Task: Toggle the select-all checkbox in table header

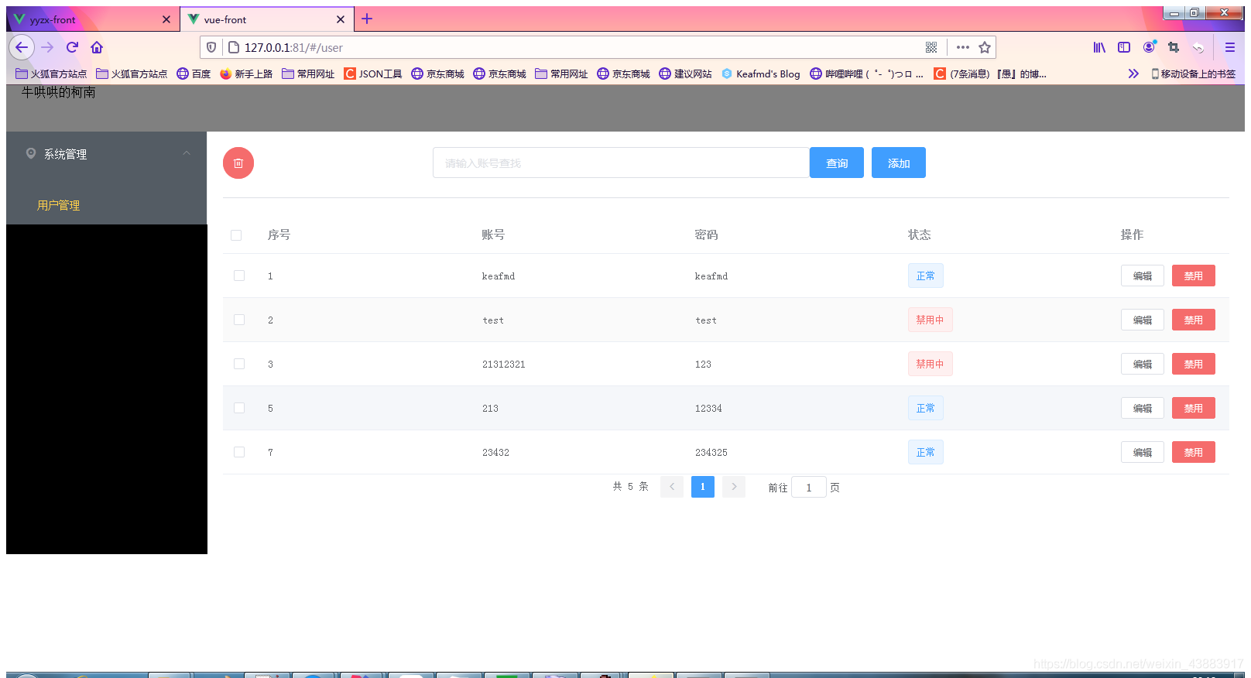Action: (236, 235)
